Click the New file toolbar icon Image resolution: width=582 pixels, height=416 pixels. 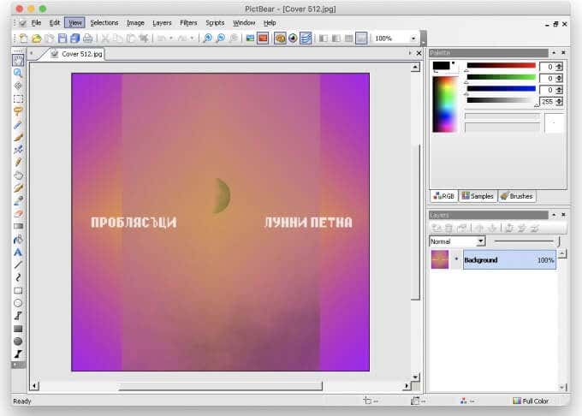[23, 39]
